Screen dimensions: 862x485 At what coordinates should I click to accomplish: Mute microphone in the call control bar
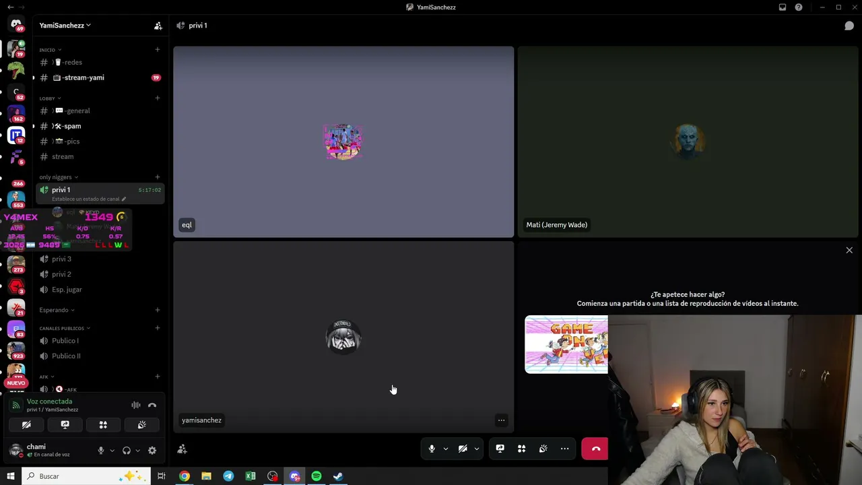pyautogui.click(x=432, y=449)
